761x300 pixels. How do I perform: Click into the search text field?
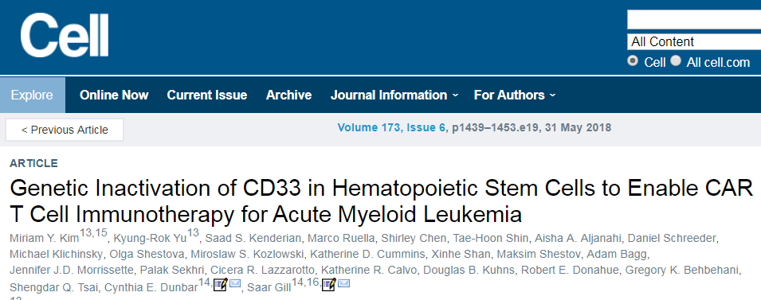tap(694, 20)
